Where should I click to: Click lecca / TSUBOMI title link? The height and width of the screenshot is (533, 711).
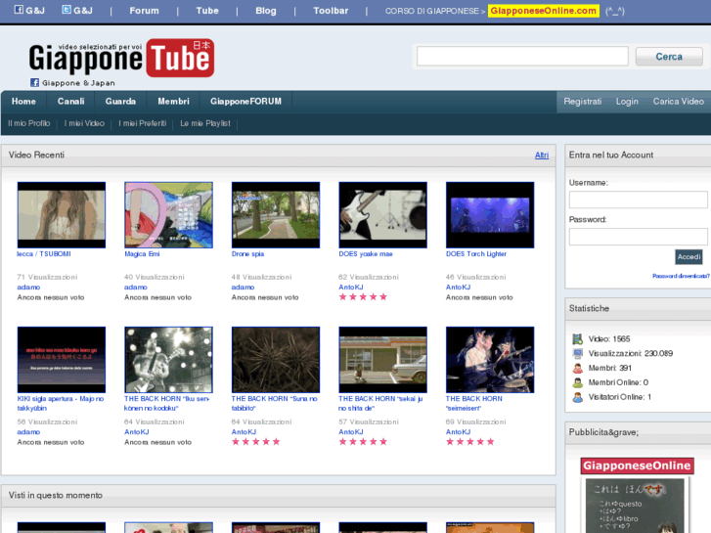tap(44, 254)
